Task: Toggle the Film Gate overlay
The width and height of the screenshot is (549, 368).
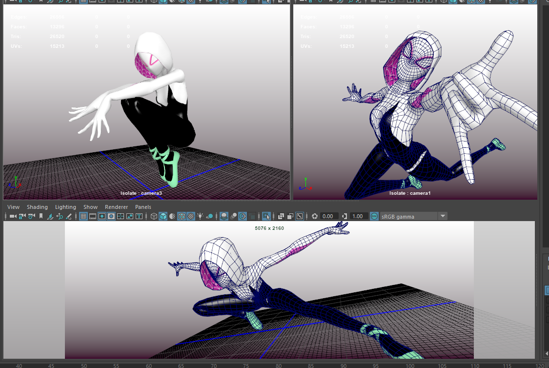Action: [x=92, y=216]
